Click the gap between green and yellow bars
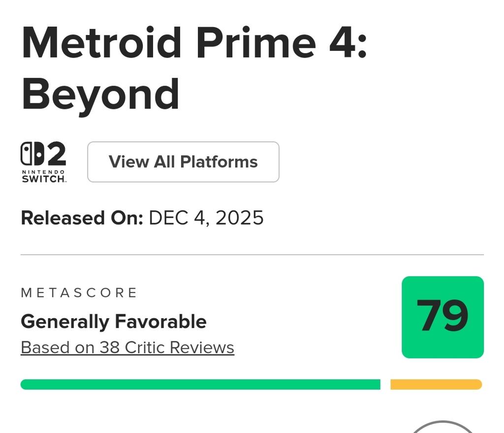 coord(385,384)
